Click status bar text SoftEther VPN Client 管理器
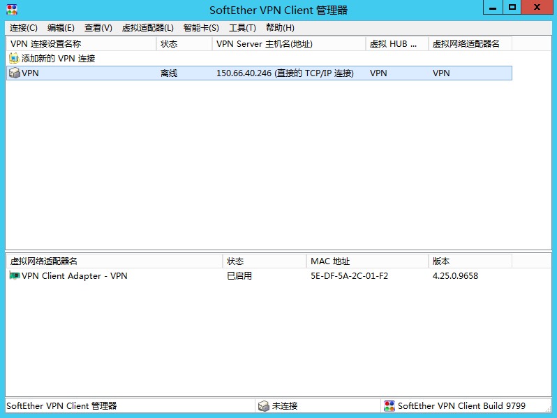This screenshot has width=557, height=418. 61,405
